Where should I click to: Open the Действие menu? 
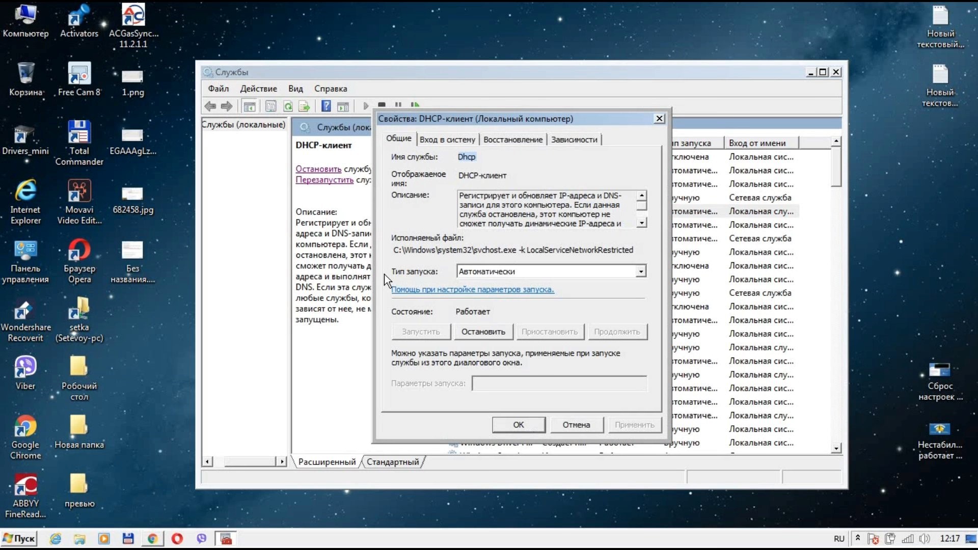[258, 89]
